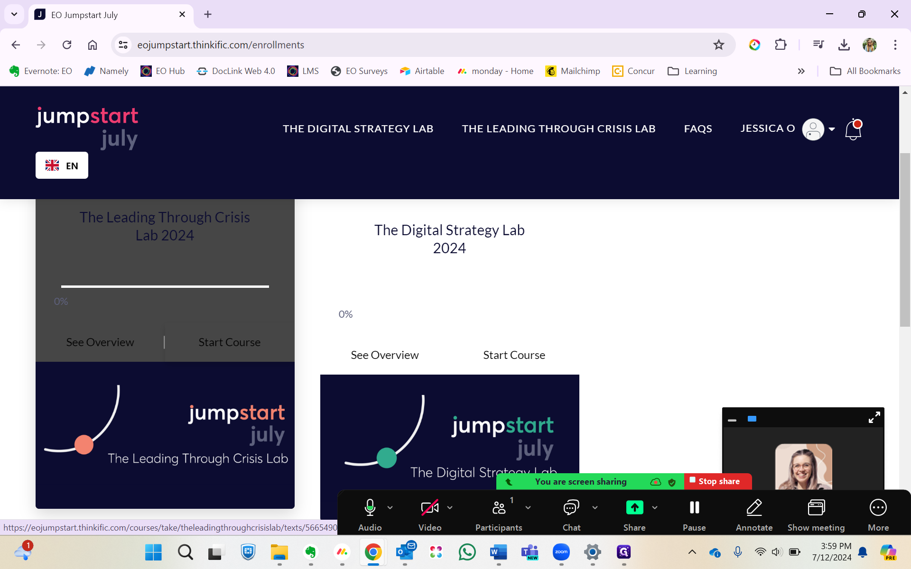911x569 pixels.
Task: Expand the Learning bookmarks folder
Action: click(692, 71)
